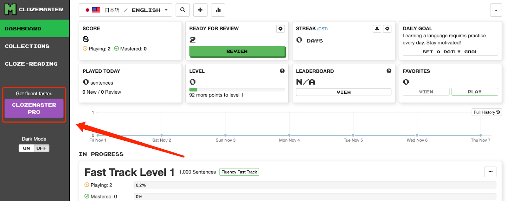Click the Fri Nov 1 chart point

(98, 135)
